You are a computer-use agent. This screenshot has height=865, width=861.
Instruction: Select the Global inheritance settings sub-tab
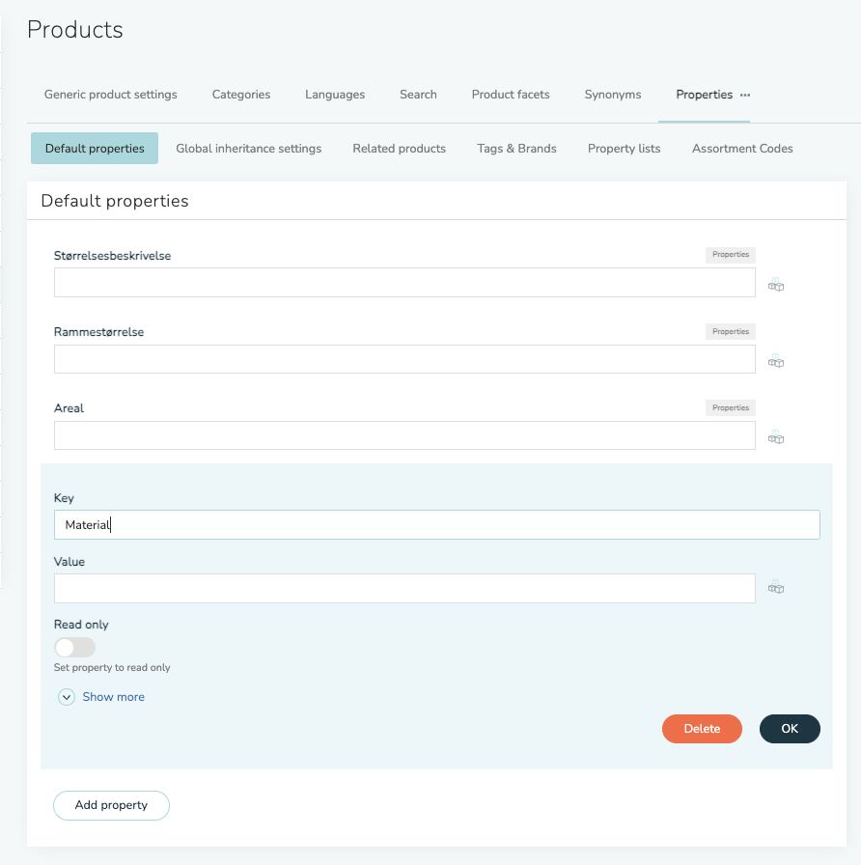coord(248,149)
